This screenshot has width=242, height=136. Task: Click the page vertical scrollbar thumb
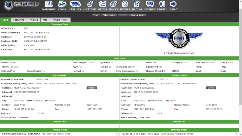pyautogui.click(x=240, y=57)
